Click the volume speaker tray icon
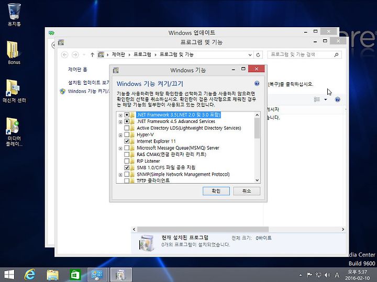The image size is (377, 282). (327, 275)
